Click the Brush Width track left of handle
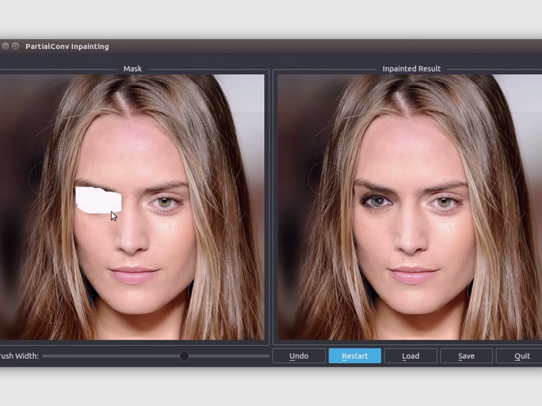Screen dimensions: 542x406 (110, 356)
